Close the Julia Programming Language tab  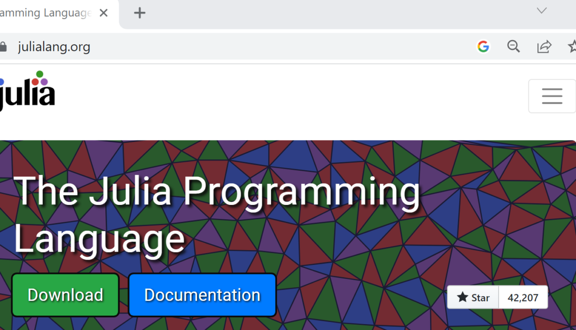pos(104,13)
